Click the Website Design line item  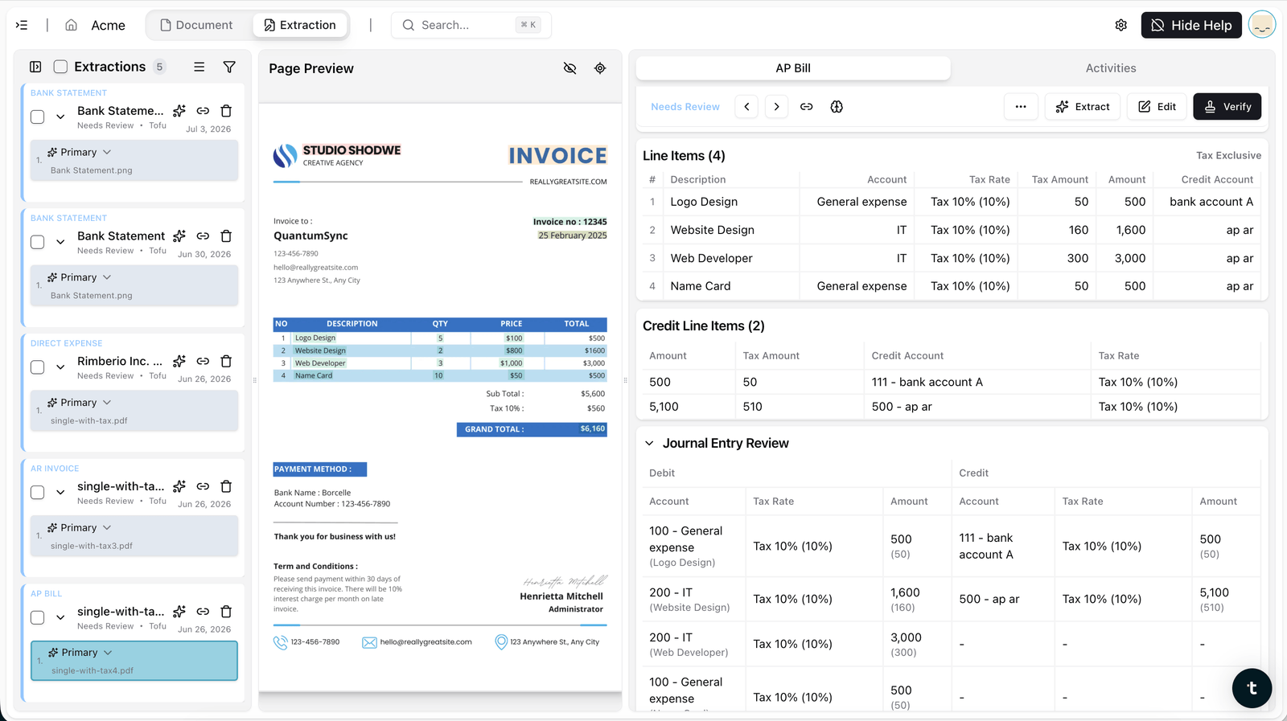(952, 230)
